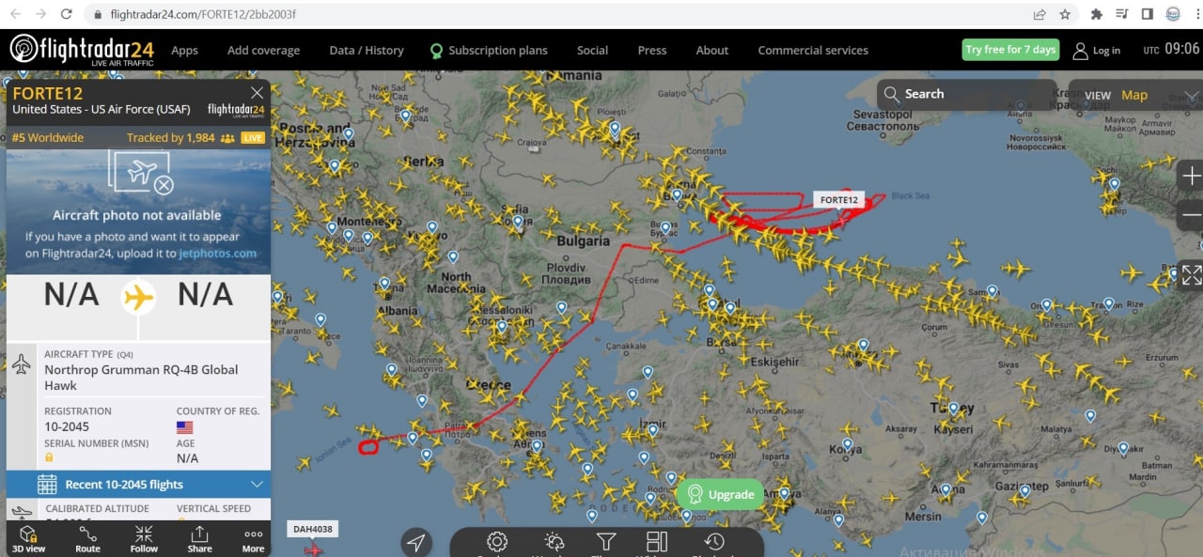Screen dimensions: 1203x557
Task: Open the More options icon
Action: (253, 539)
